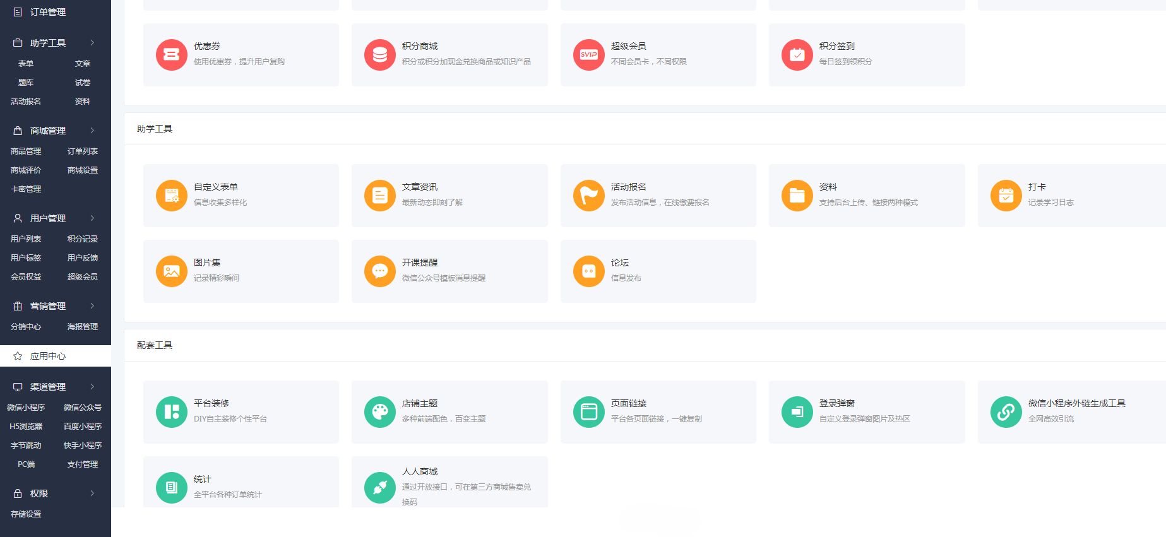Screen dimensions: 1166x537
Task: Select the 人人商城 plug icon
Action: (380, 488)
